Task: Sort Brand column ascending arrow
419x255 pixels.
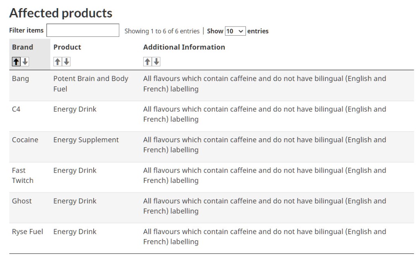Action: (x=16, y=62)
